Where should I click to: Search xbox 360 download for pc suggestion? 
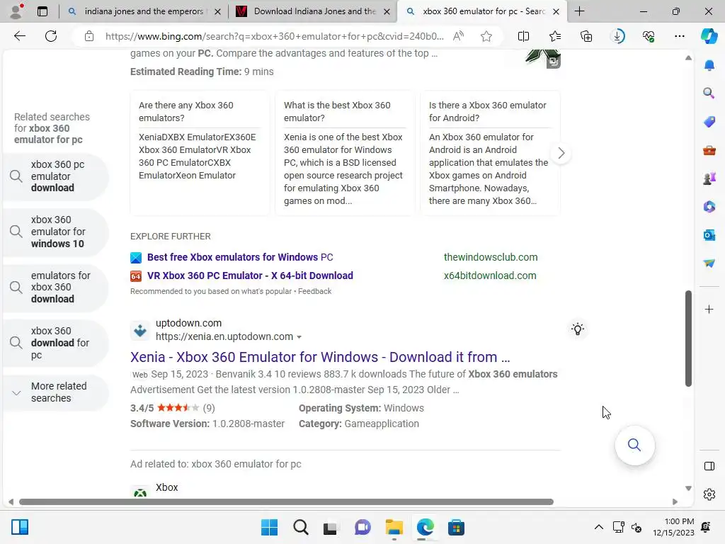[x=55, y=343]
